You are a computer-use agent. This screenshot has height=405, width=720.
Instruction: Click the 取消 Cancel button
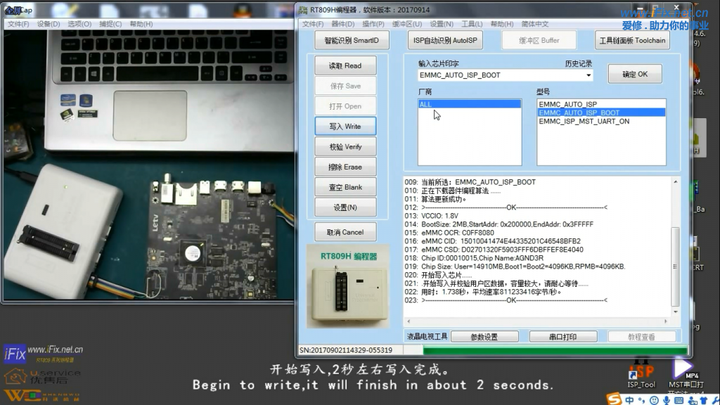[x=345, y=232]
